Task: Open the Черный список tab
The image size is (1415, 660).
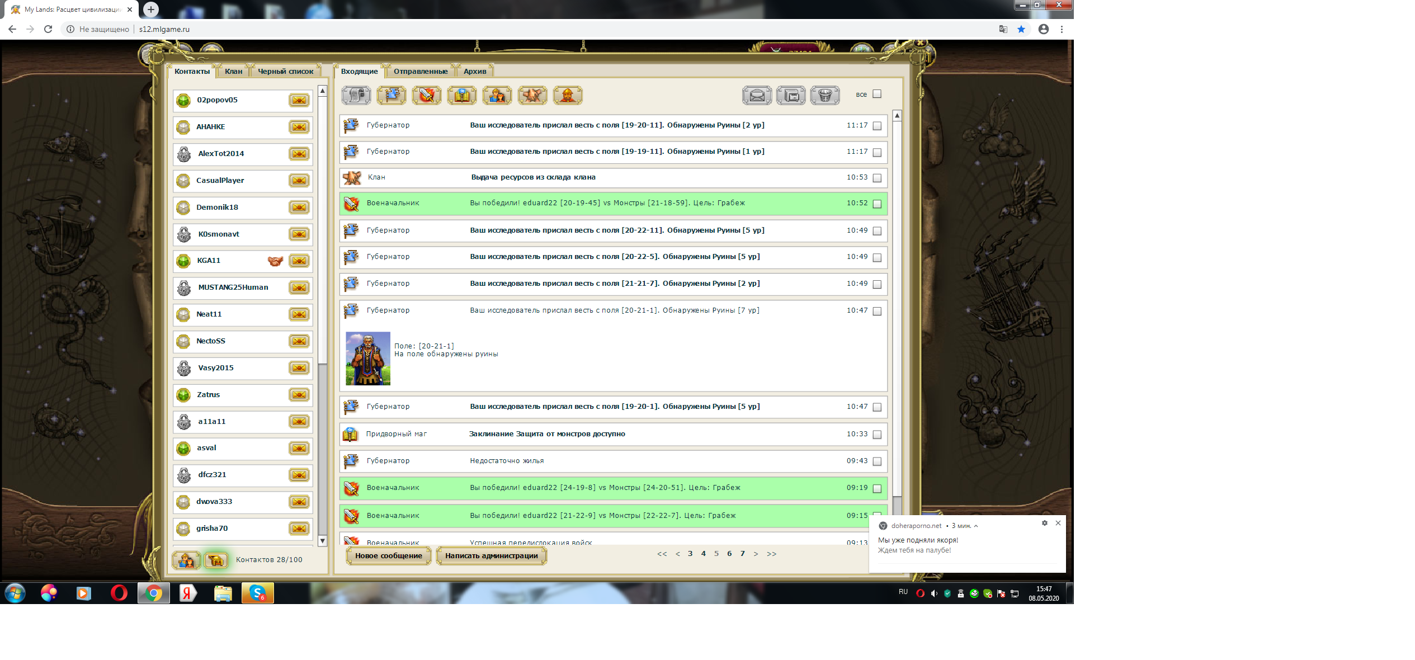Action: [285, 71]
